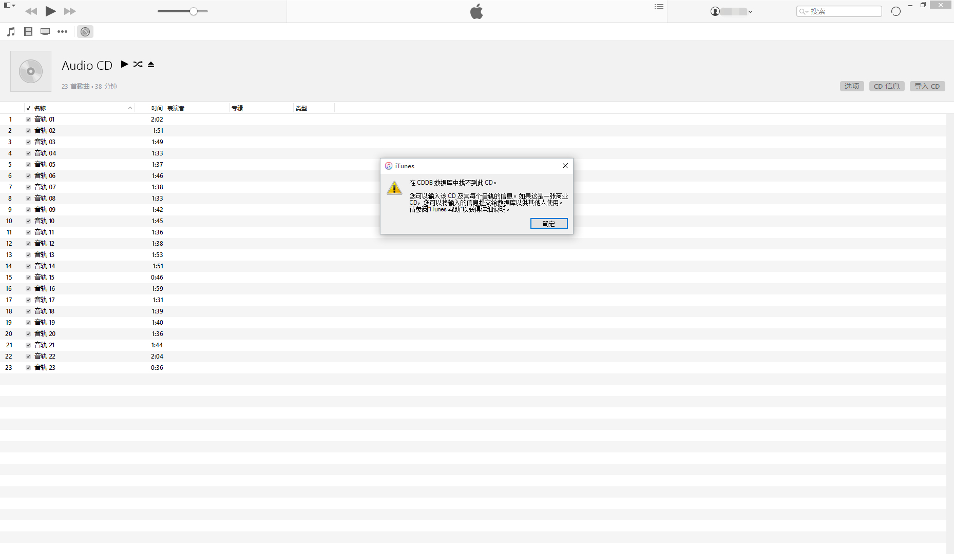Viewport: 954px width, 554px height.
Task: Restore down the iTunes window
Action: pyautogui.click(x=923, y=5)
